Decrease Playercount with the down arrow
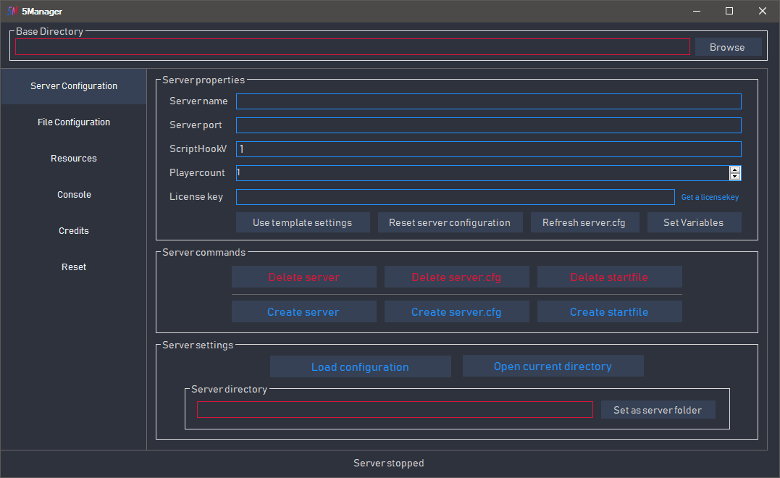 (735, 176)
